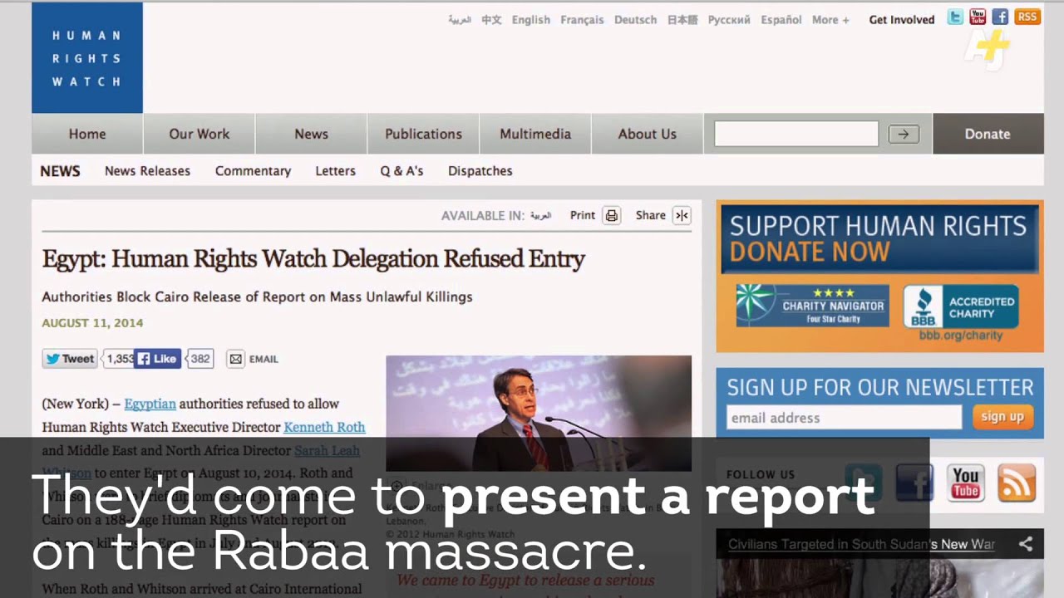
Task: Open YouTube icon under Follow Us
Action: pyautogui.click(x=966, y=482)
